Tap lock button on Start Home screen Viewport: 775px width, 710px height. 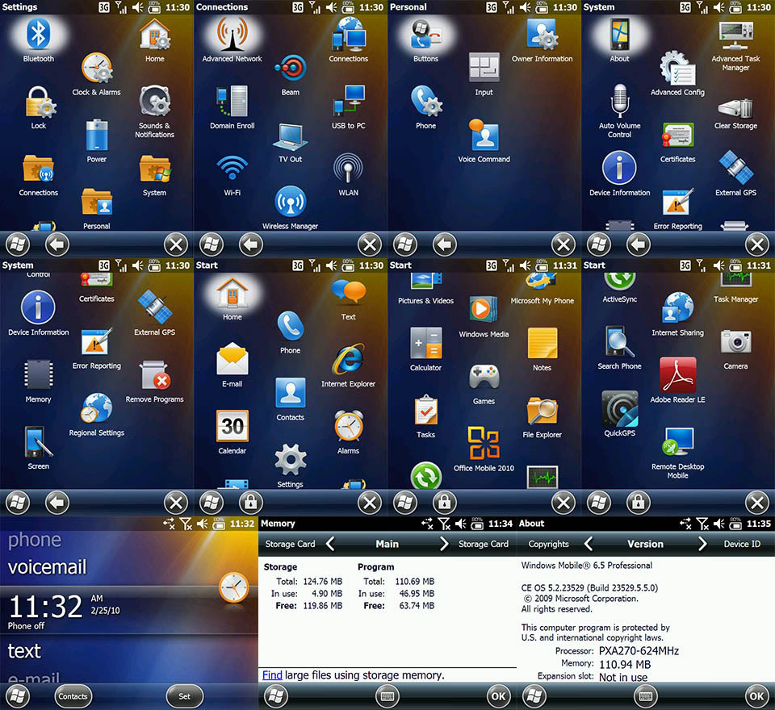point(250,503)
